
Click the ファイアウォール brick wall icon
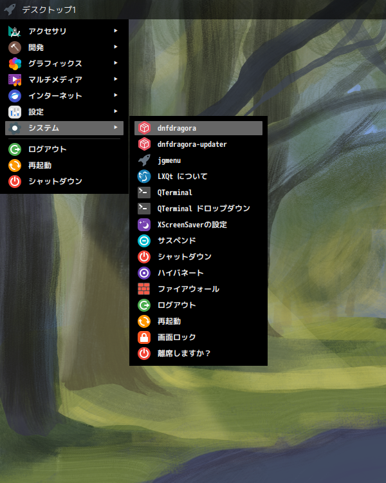144,289
